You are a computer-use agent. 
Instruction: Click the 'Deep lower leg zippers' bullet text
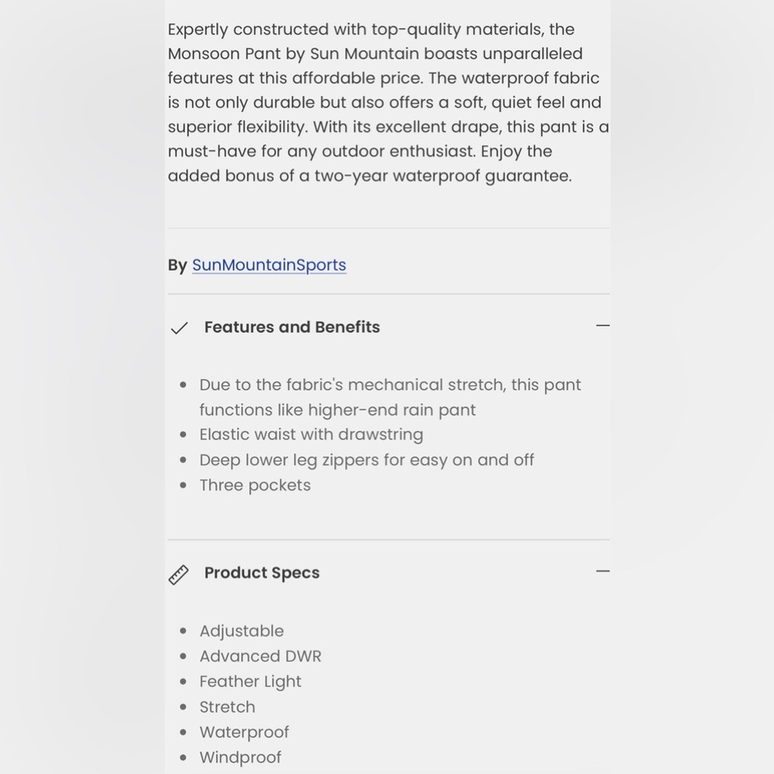click(x=367, y=460)
